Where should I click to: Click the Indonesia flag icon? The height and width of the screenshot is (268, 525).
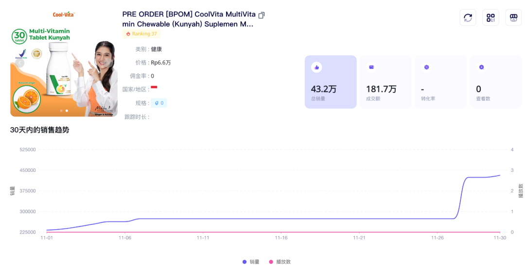[154, 87]
